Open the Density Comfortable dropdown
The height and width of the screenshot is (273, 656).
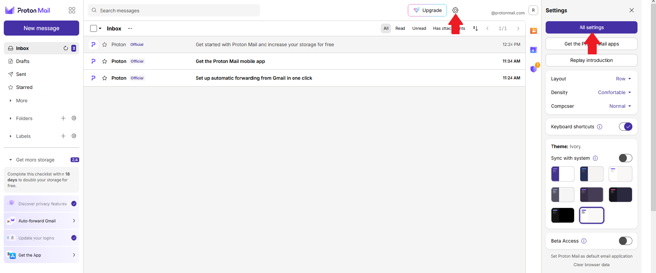click(x=615, y=92)
